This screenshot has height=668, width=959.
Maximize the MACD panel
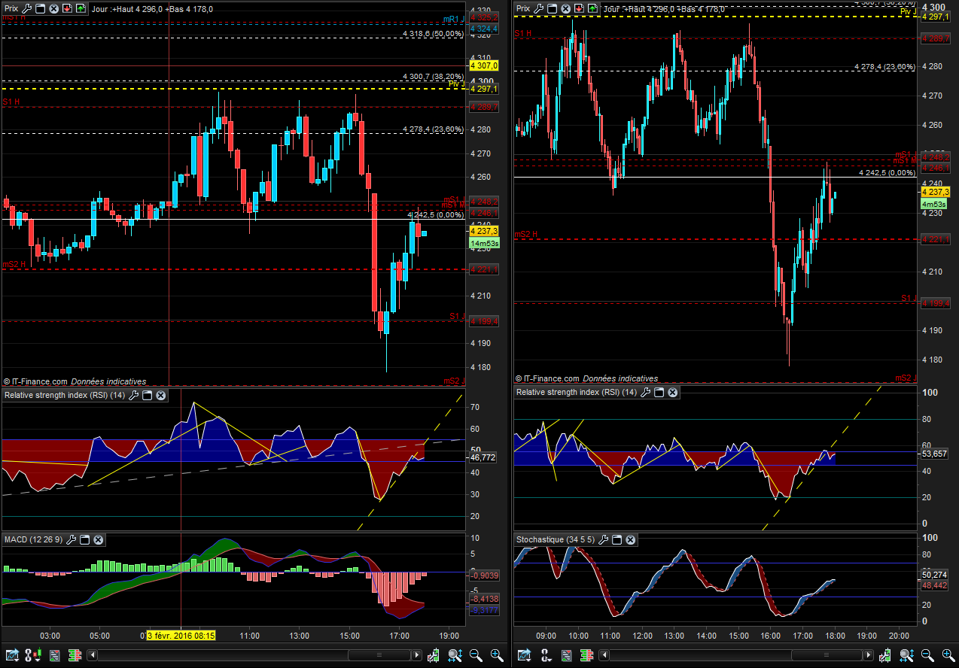point(85,539)
